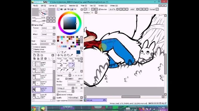Create a new normal layer
Viewport: 199px width, 111px height.
click(35, 55)
